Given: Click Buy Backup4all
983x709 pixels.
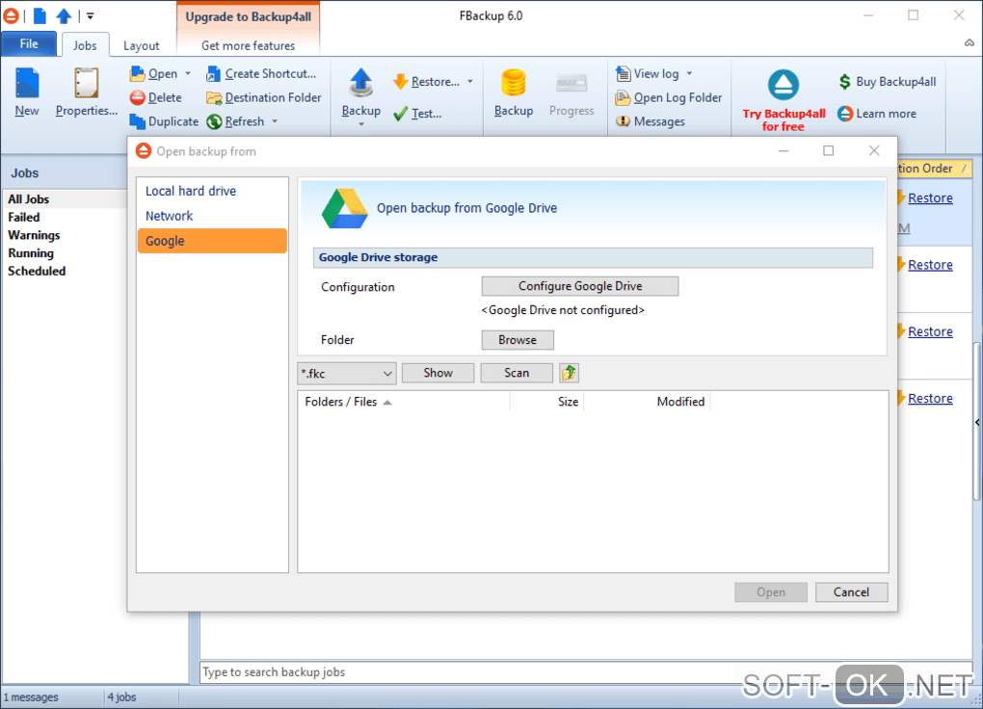Looking at the screenshot, I should coord(888,82).
